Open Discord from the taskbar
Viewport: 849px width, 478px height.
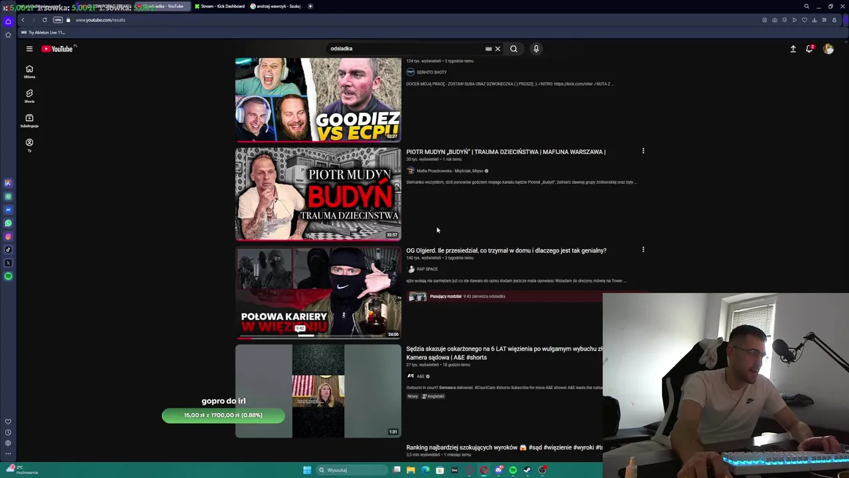point(499,470)
